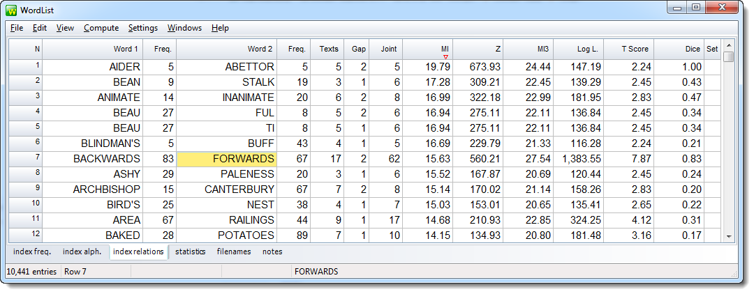Select the statistics tab
Viewport: 754px width, 294px height.
click(x=190, y=252)
